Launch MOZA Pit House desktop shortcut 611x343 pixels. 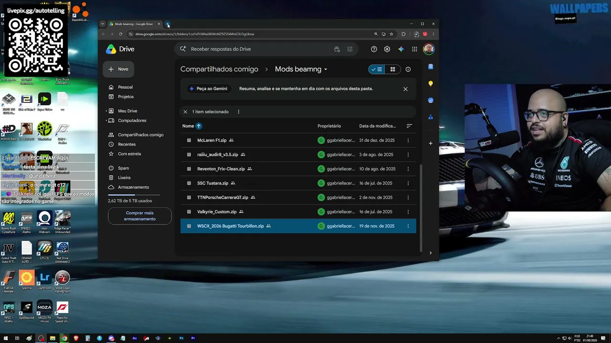coord(44,312)
